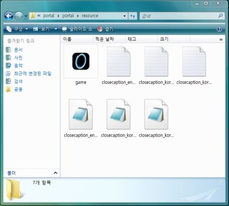
Task: Select first blank-page closecaption_en... file icon
Action: pos(119,61)
